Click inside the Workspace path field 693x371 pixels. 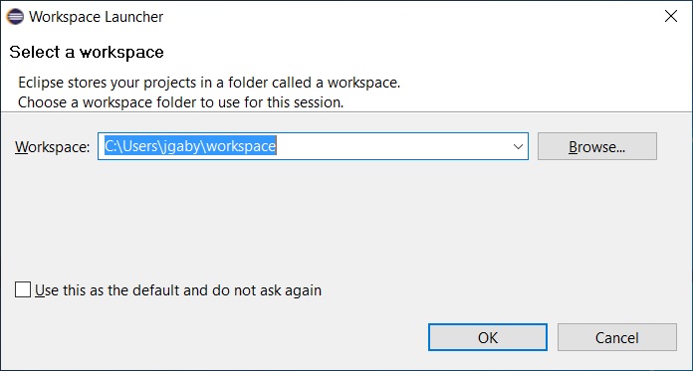coord(313,146)
